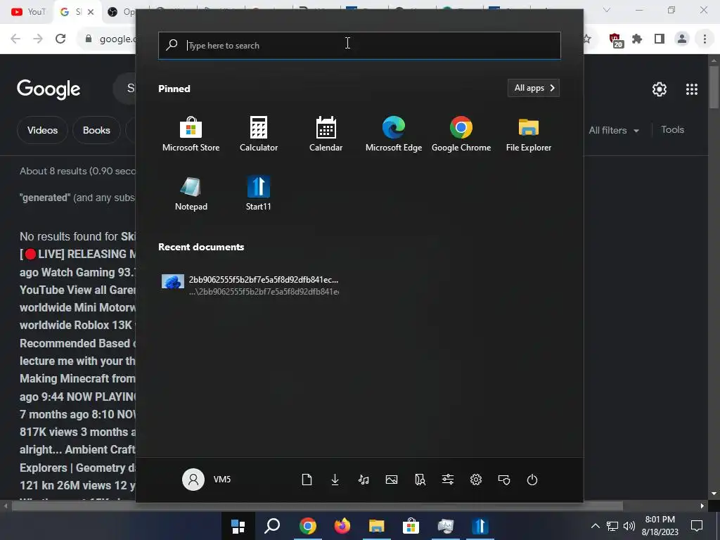Open the Microsoft Store taskbar icon
The image size is (720, 540).
[x=411, y=526]
